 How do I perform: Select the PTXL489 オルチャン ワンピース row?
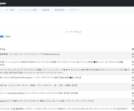[67, 71]
